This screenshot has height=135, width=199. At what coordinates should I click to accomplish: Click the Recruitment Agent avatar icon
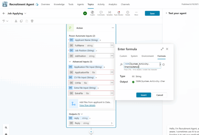[x=5, y=4]
